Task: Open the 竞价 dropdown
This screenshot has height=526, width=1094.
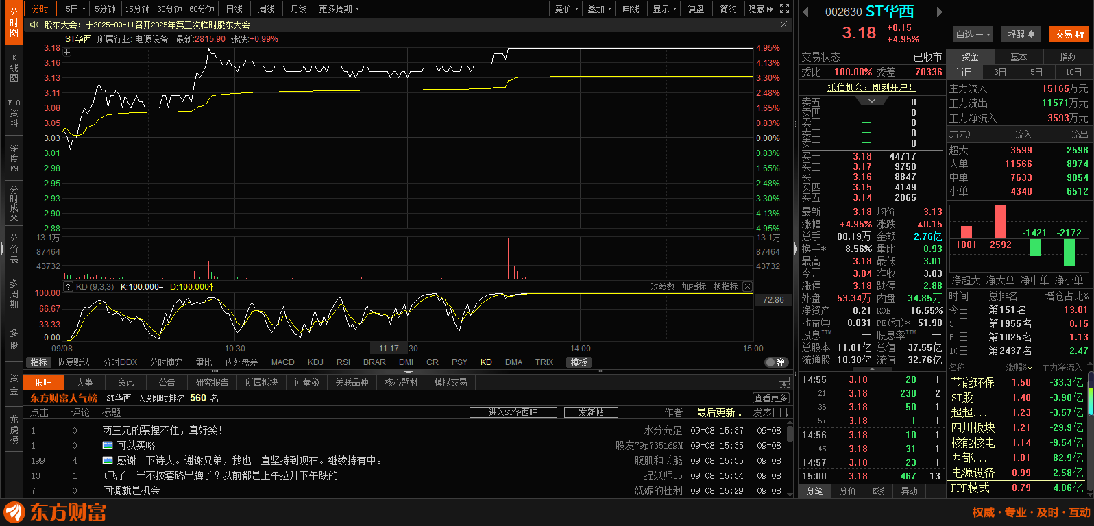Action: point(567,9)
